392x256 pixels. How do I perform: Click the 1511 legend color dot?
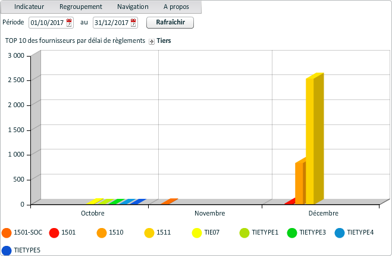(149, 233)
